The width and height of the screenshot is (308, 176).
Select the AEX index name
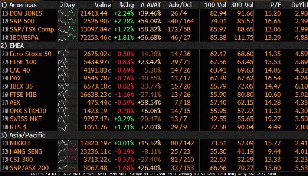pyautogui.click(x=15, y=103)
